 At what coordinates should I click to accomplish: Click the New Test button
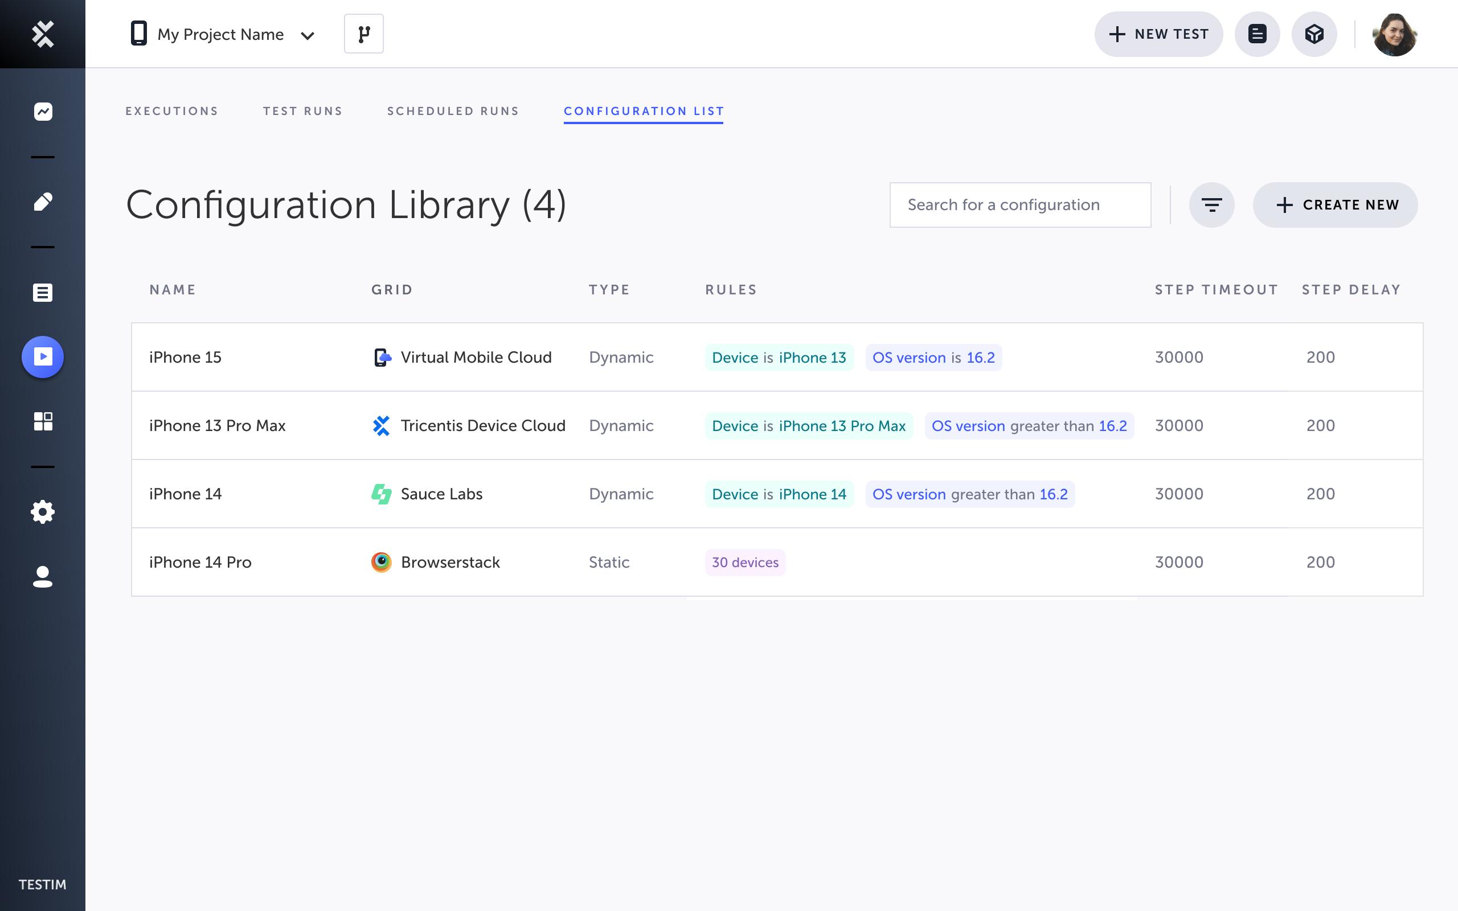pyautogui.click(x=1158, y=34)
